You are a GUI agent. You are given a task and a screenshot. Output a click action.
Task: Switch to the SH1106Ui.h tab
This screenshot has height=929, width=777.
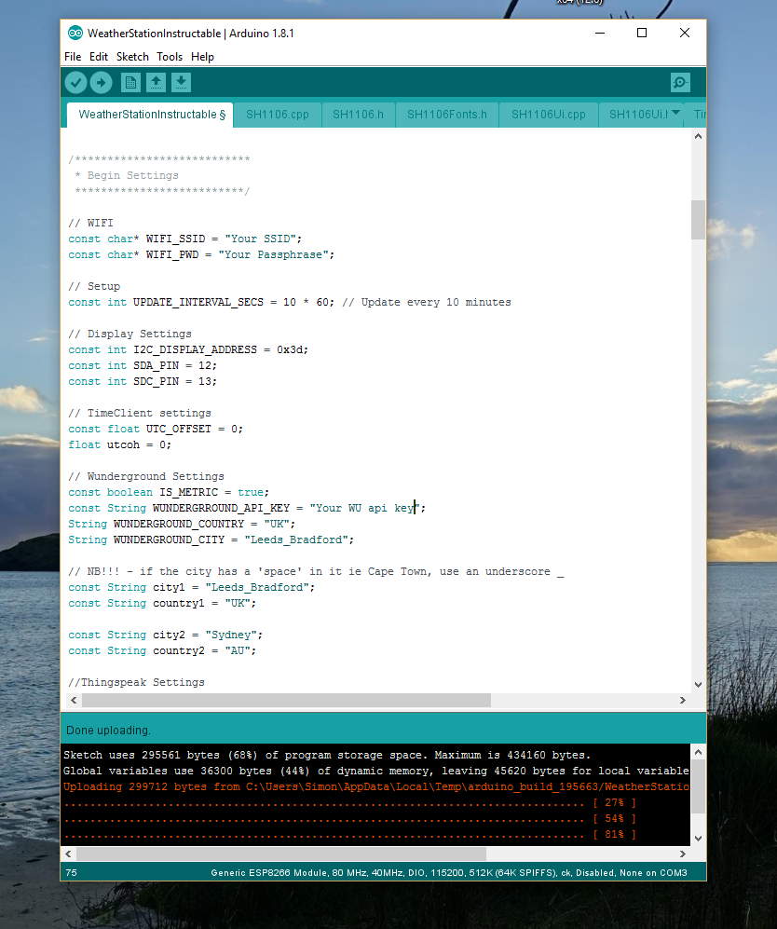coord(638,115)
